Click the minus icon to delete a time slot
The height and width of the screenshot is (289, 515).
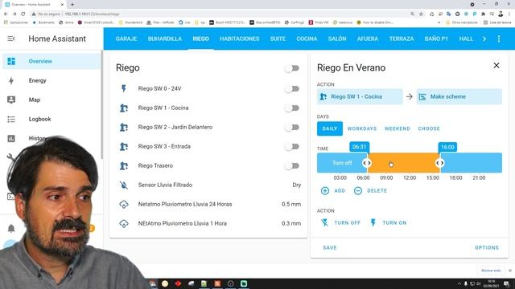[358, 191]
